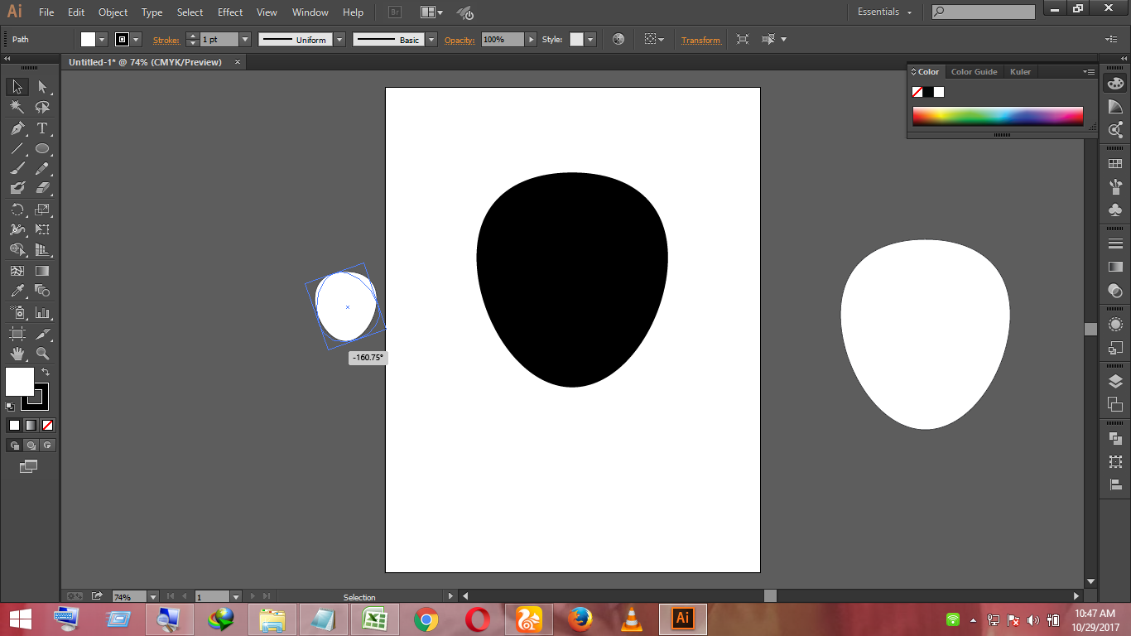Viewport: 1131px width, 636px height.
Task: Open the Layers panel from dock
Action: (x=1115, y=381)
